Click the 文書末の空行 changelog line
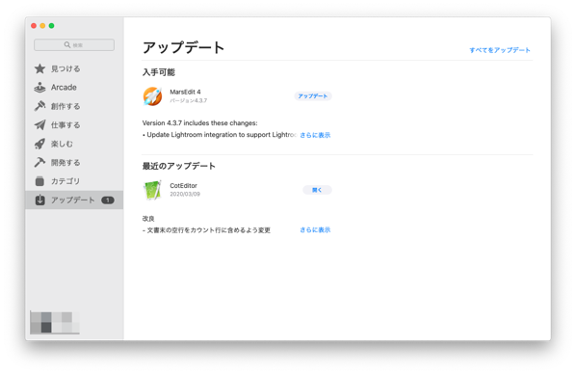 [x=206, y=230]
